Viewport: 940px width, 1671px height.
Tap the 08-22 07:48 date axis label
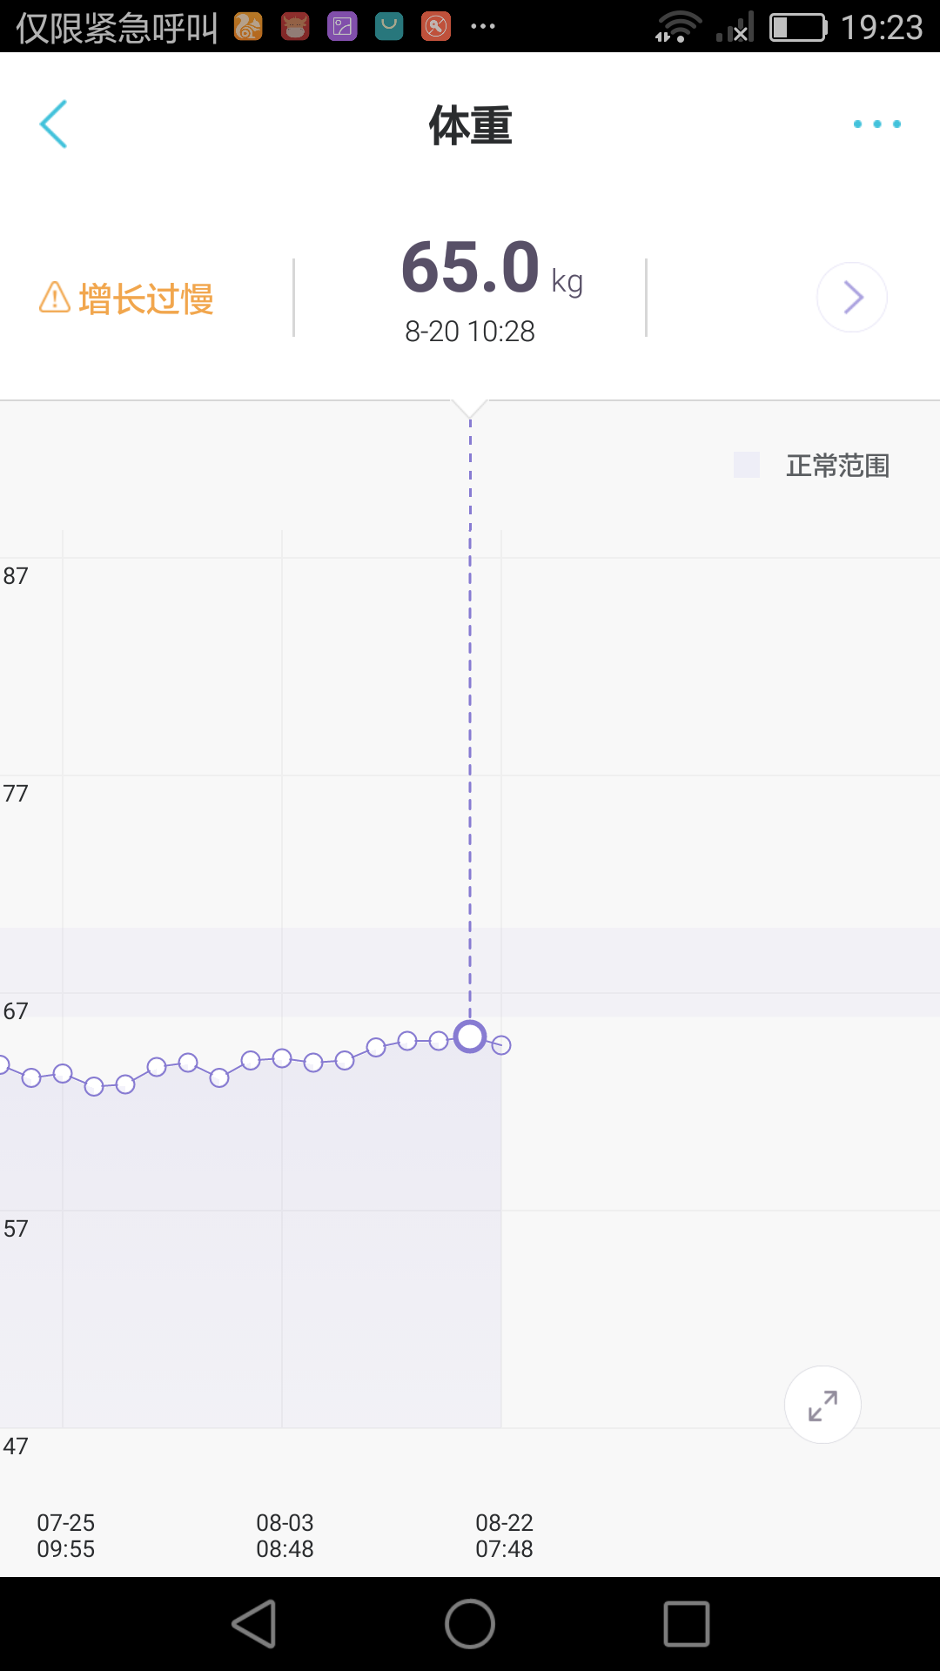504,1535
